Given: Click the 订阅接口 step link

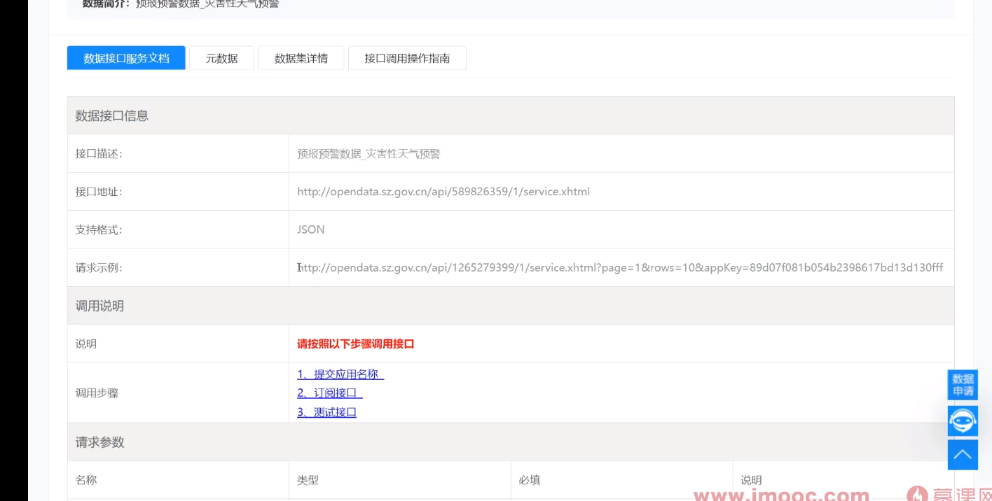Looking at the screenshot, I should tap(330, 393).
